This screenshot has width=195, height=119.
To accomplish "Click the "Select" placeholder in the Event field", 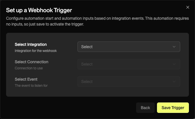I will (87, 82).
